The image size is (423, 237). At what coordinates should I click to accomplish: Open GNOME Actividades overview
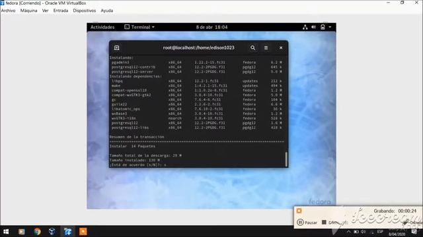point(102,27)
